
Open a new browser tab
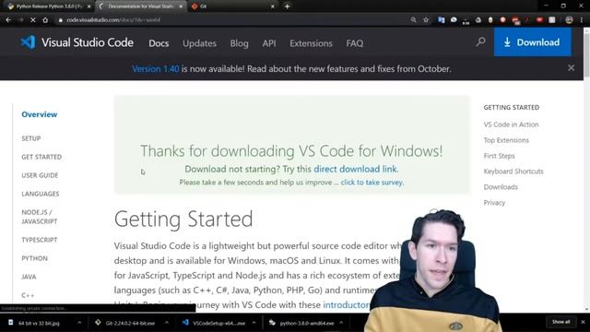pos(287,6)
